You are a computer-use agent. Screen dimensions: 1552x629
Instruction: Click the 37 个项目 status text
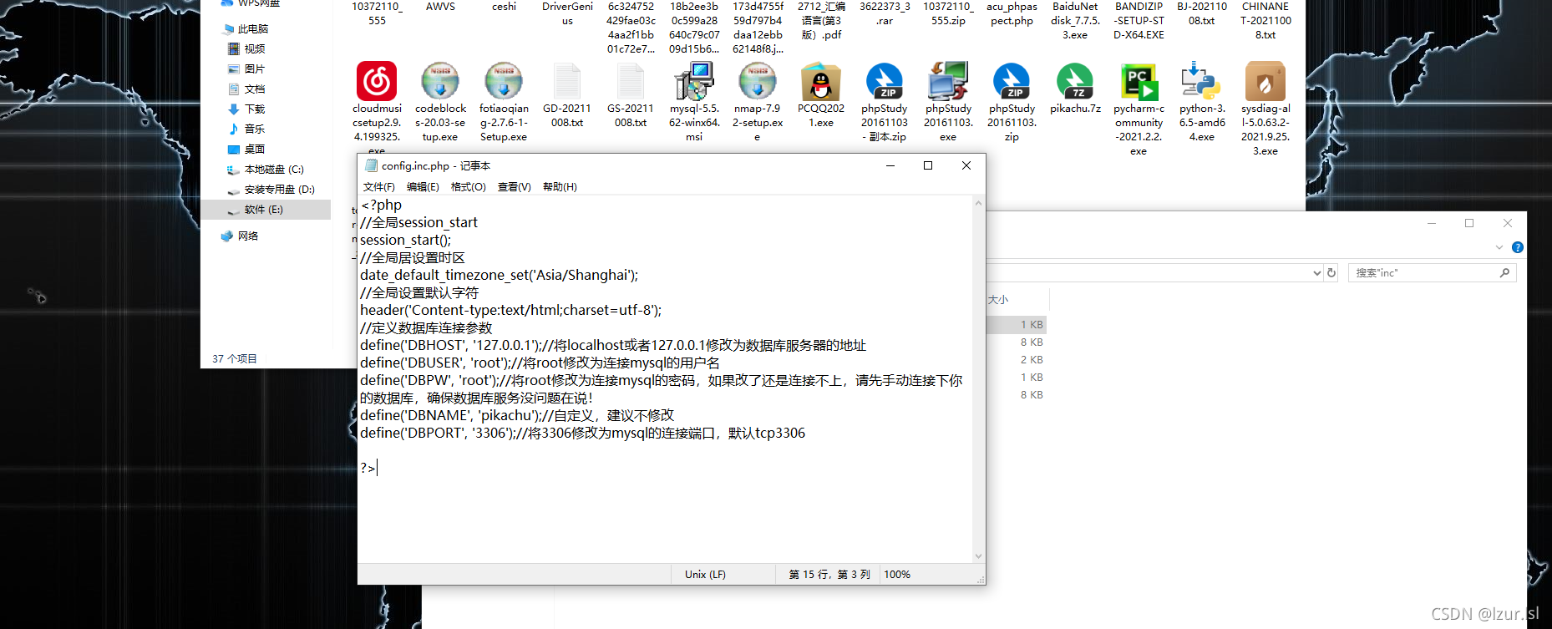[x=235, y=358]
